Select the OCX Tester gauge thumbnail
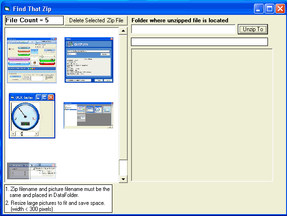The image size is (287, 216). click(x=32, y=116)
